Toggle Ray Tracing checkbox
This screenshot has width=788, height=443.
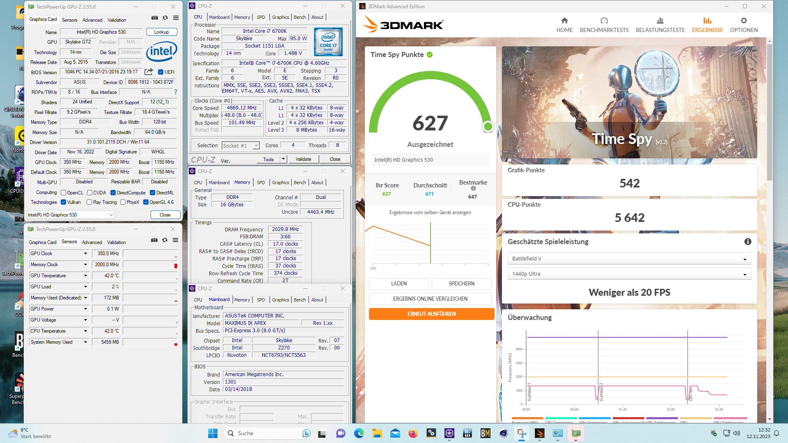click(89, 202)
